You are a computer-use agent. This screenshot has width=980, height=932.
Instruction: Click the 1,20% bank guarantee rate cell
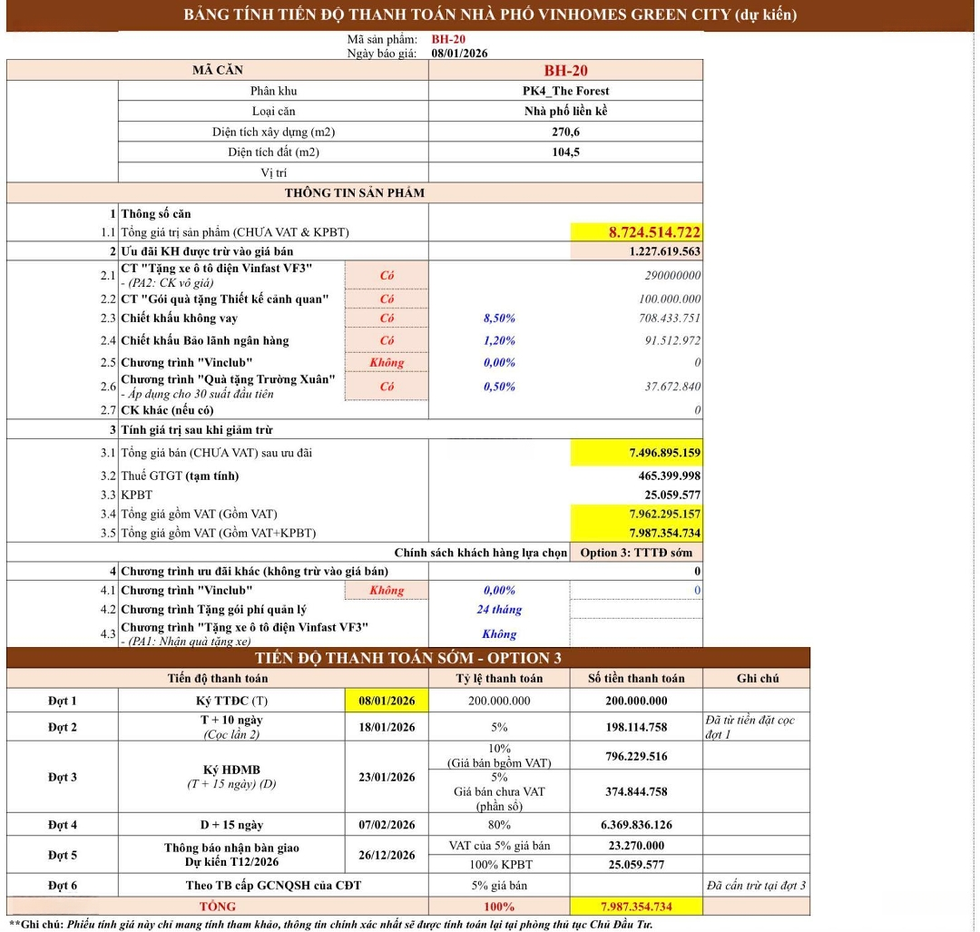click(x=499, y=340)
